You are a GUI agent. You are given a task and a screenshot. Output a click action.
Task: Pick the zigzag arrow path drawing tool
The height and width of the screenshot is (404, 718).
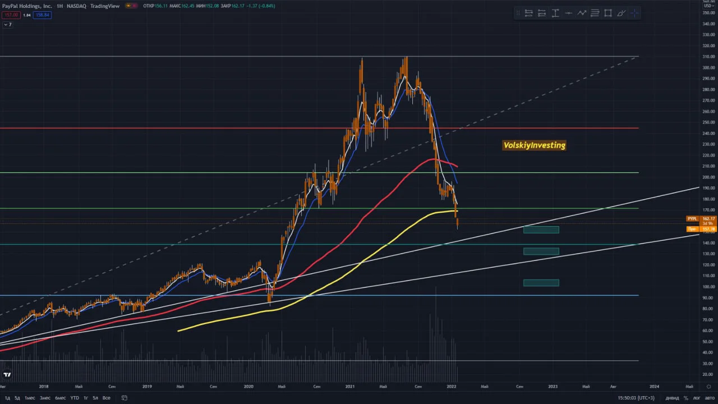tap(582, 13)
